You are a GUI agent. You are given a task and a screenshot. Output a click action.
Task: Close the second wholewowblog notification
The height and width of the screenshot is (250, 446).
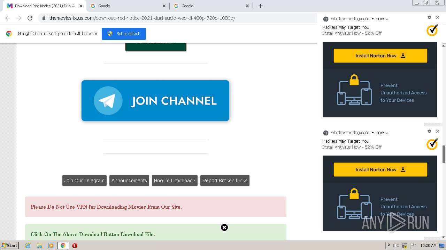tap(438, 131)
